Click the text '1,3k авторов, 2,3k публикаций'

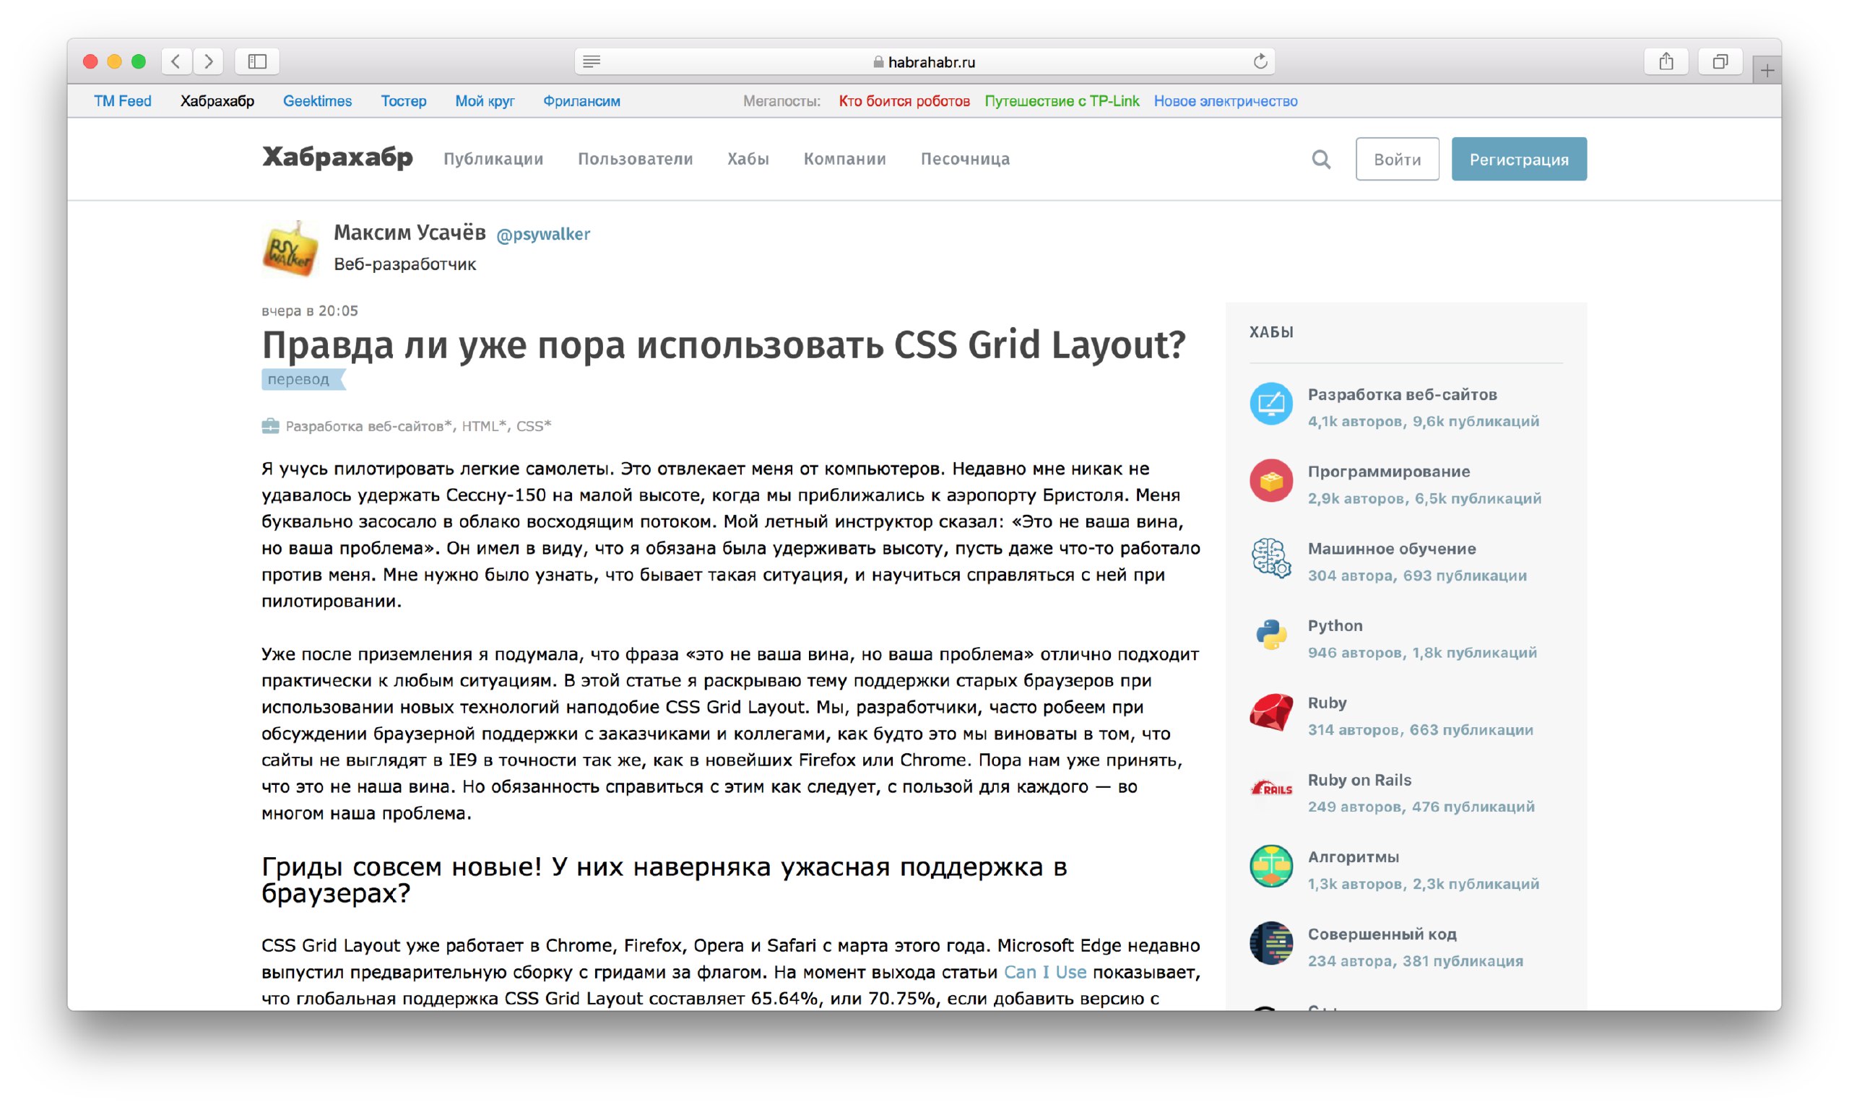point(1423,884)
